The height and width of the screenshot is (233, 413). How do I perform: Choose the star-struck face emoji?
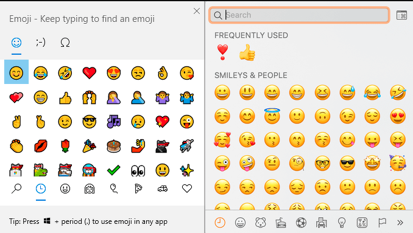pos(372,163)
